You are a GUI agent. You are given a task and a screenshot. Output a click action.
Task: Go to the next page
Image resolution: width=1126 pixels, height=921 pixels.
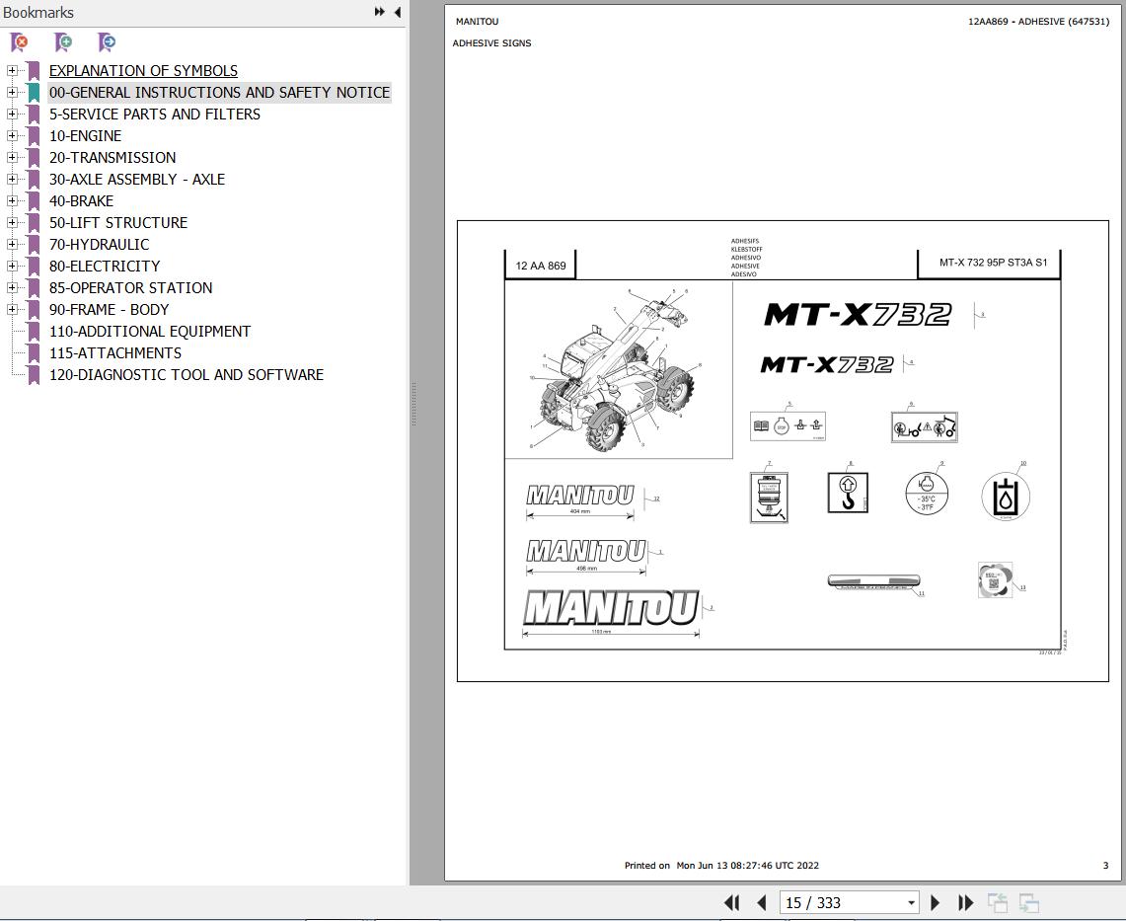[x=935, y=902]
